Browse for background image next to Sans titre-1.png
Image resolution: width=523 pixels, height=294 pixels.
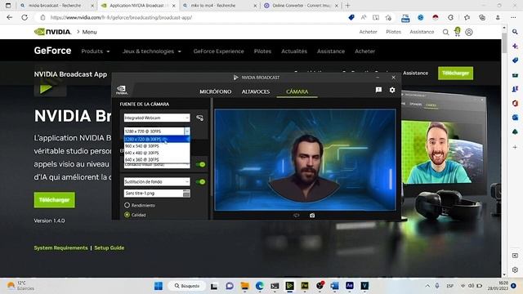[186, 193]
